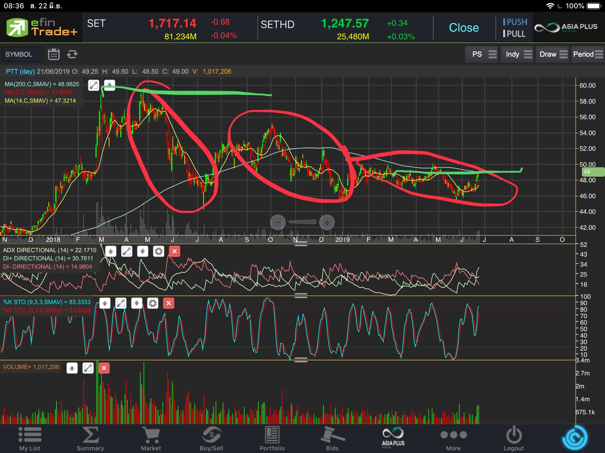Screen dimensions: 605x453
Task: Zoom out chart with minus button
Action: tap(278, 222)
